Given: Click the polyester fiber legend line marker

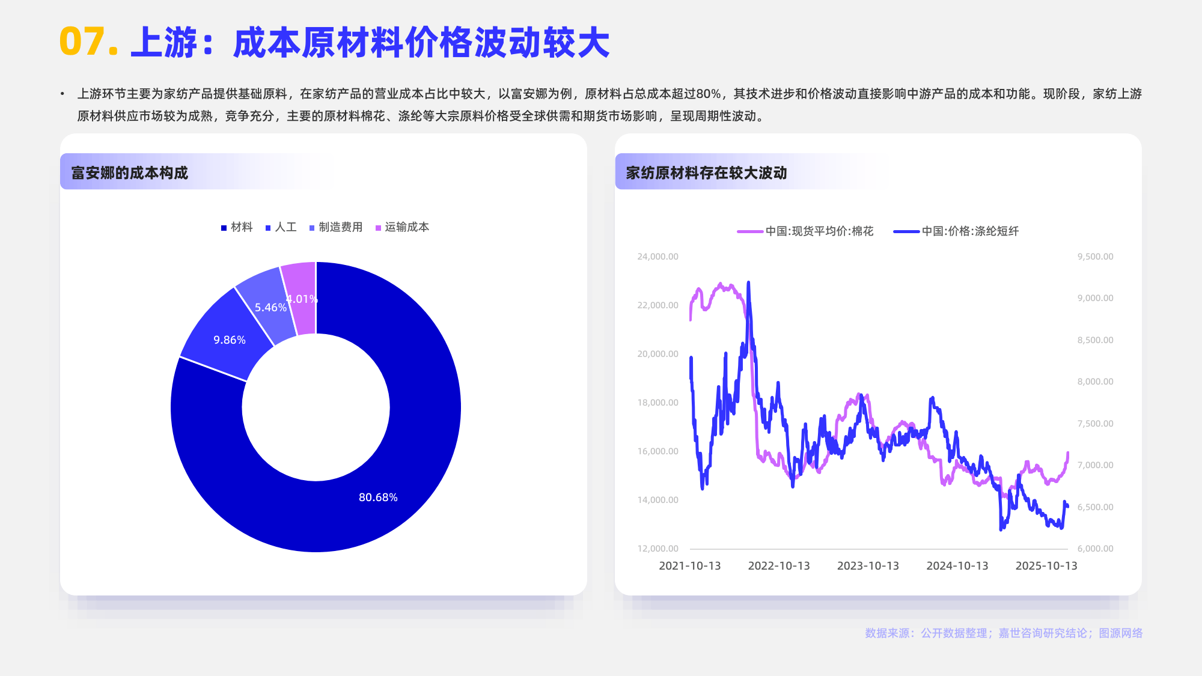Looking at the screenshot, I should pyautogui.click(x=906, y=231).
